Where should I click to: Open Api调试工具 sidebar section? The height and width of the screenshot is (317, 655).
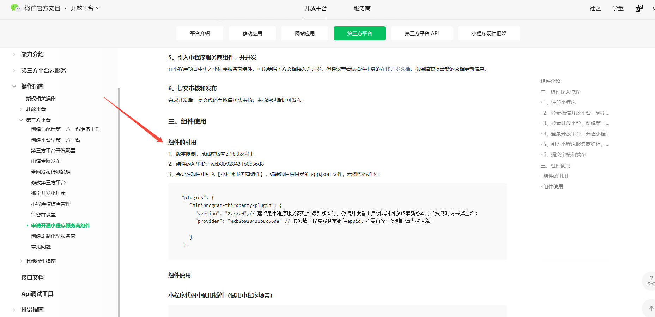tap(37, 294)
